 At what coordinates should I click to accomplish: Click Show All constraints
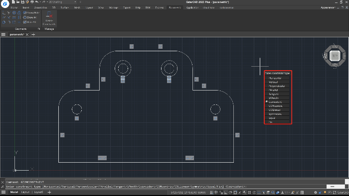pos(29,17)
